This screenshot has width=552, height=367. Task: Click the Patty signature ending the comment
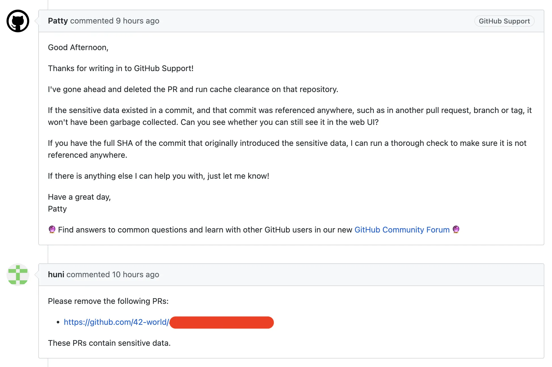pyautogui.click(x=57, y=209)
